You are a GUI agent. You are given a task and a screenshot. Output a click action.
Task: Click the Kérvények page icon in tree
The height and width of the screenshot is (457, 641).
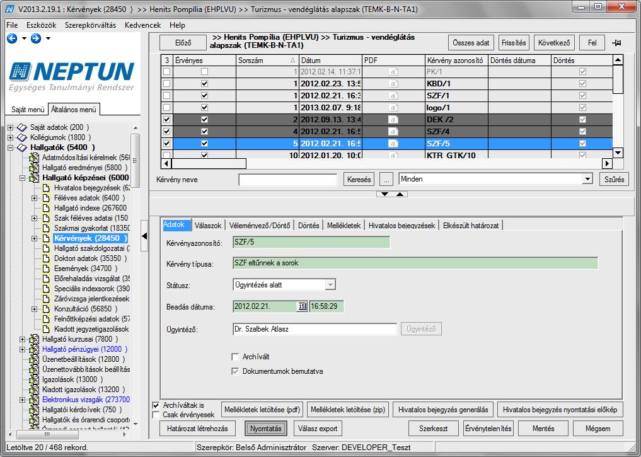click(46, 238)
